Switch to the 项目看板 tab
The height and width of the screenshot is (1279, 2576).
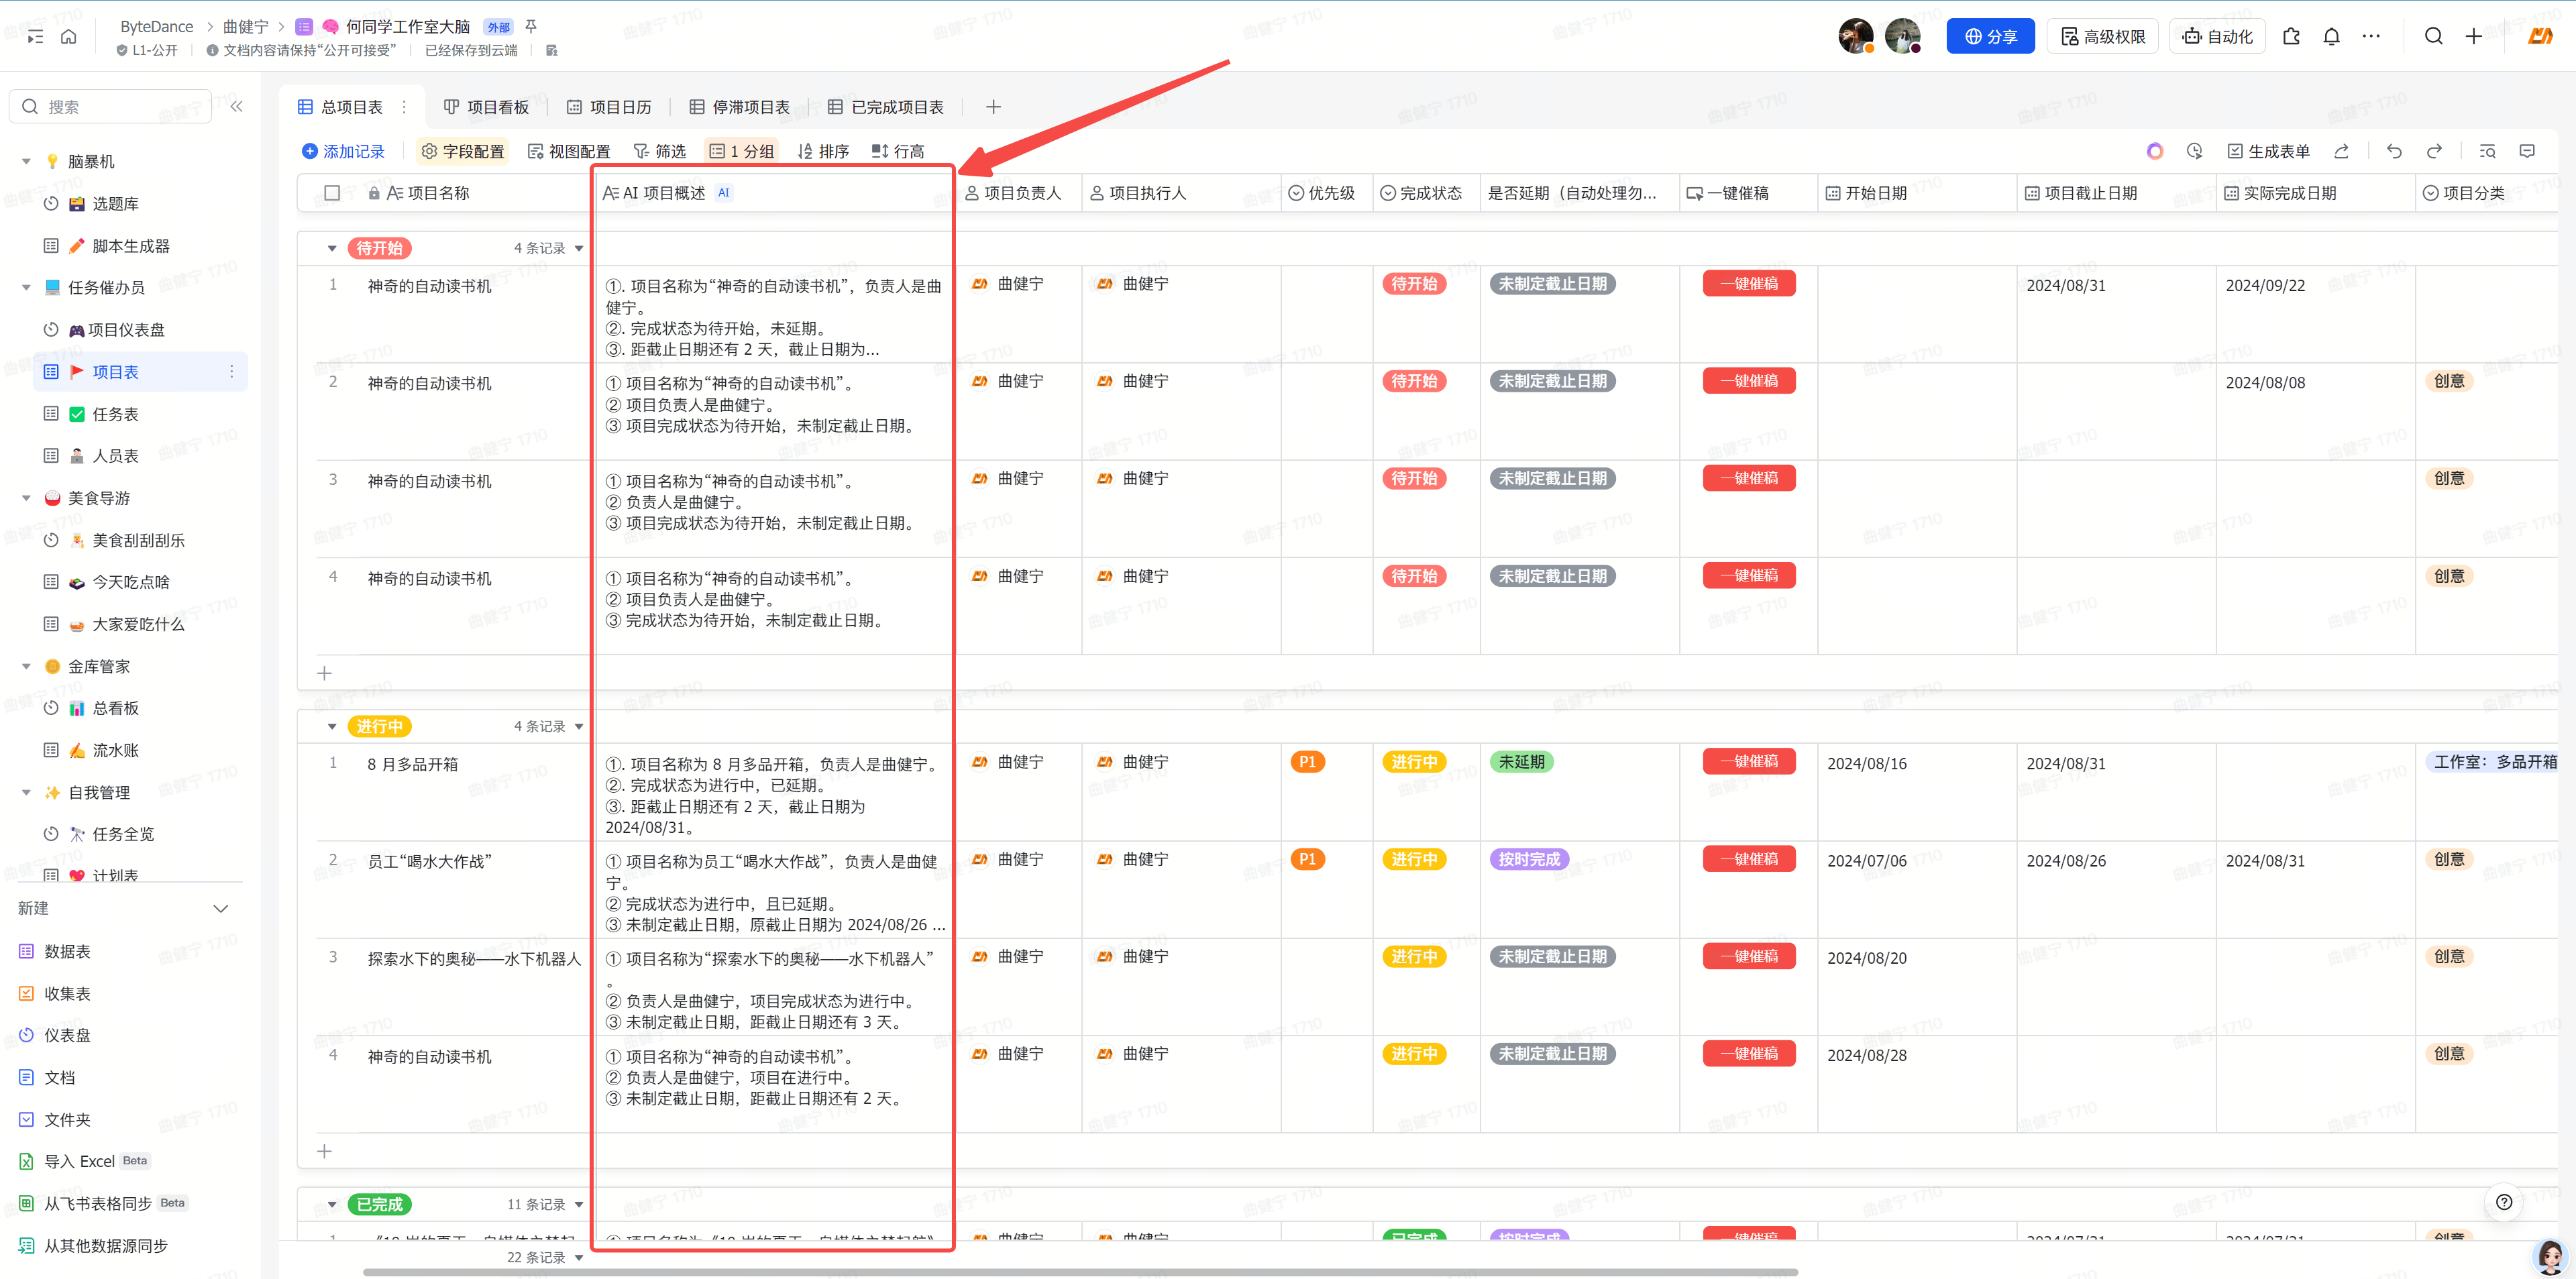click(486, 107)
